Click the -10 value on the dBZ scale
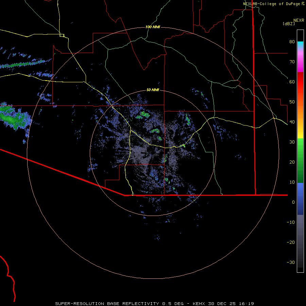Image resolution: width=306 pixels, height=306 pixels. pyautogui.click(x=291, y=222)
